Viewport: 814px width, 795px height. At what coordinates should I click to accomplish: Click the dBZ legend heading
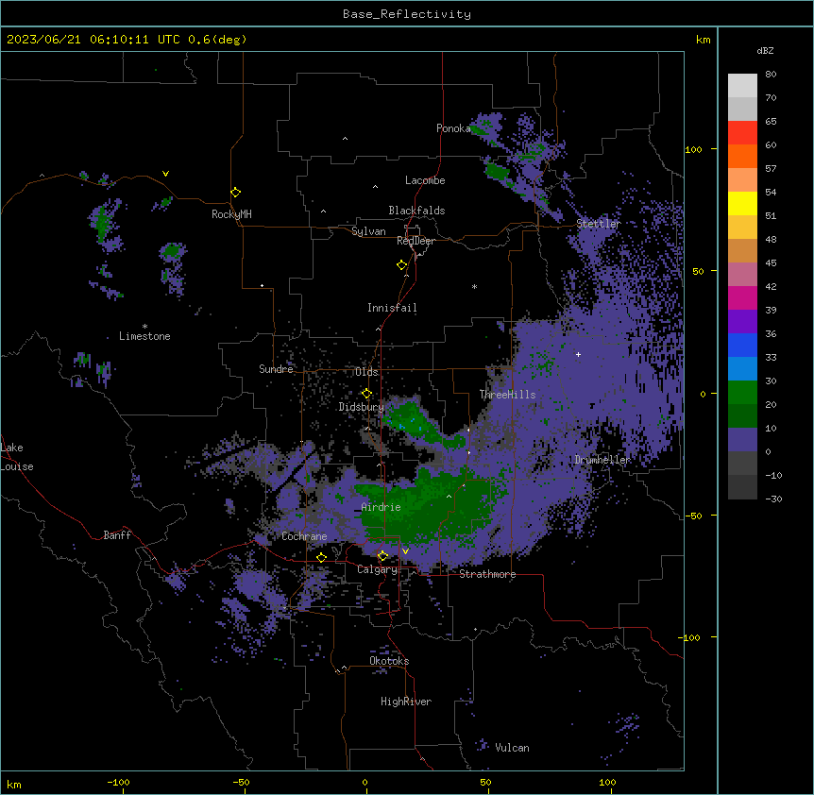pyautogui.click(x=765, y=51)
